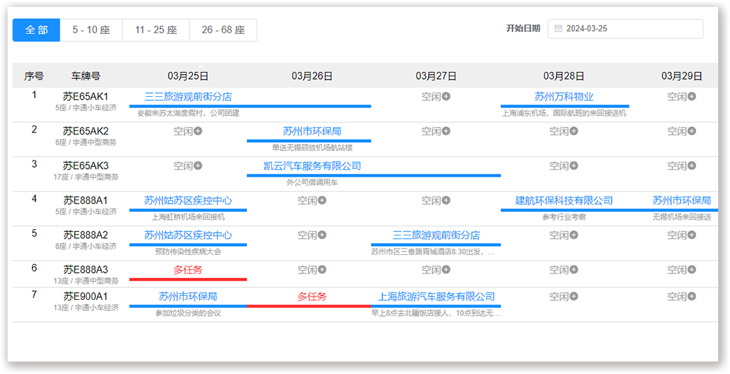730x374 pixels.
Task: View 凯云汽车服务有限公司 booking details
Action: tap(312, 166)
